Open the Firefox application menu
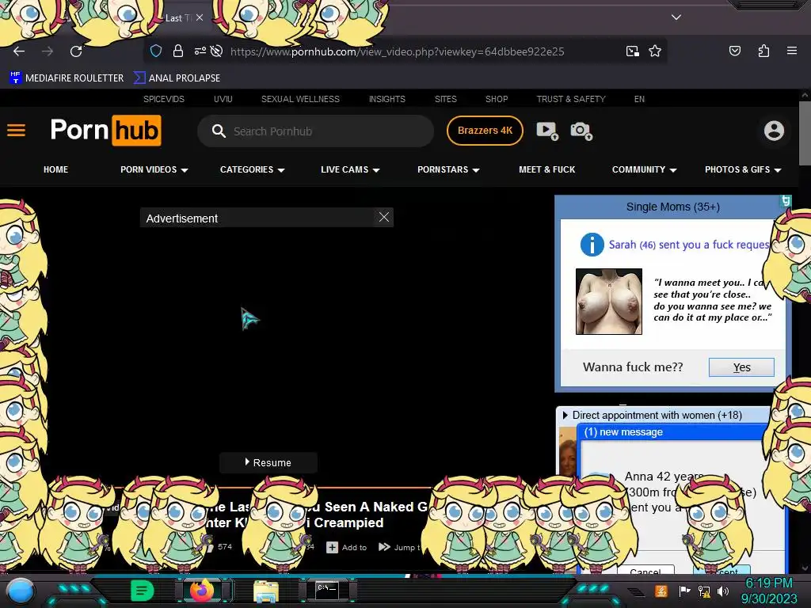 point(791,51)
